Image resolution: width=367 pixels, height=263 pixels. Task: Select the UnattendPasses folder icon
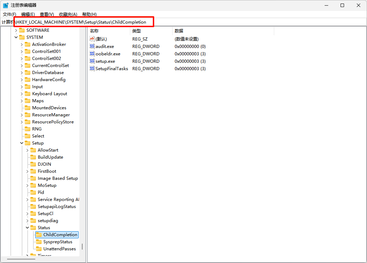pos(39,249)
